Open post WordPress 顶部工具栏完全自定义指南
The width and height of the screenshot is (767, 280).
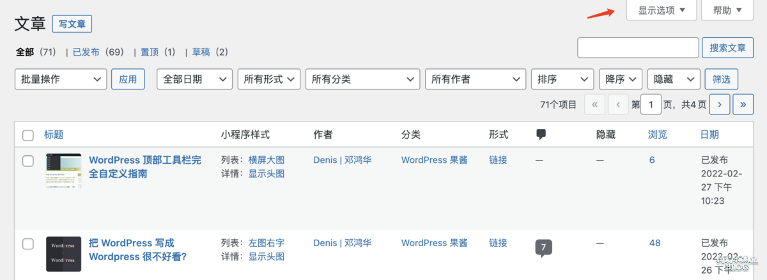pyautogui.click(x=145, y=167)
